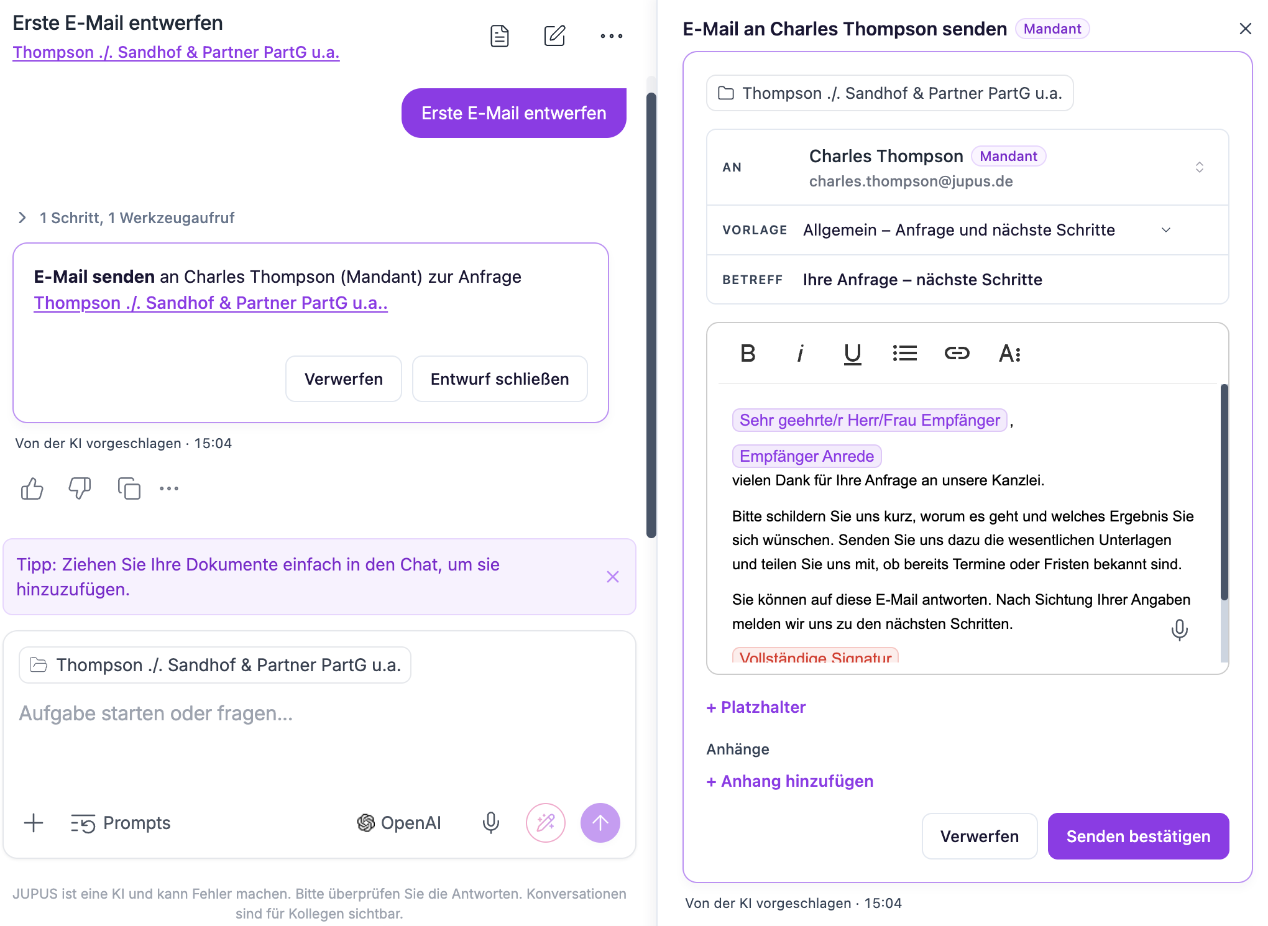The image size is (1268, 926).
Task: Click the thumbs up feedback icon
Action: click(x=32, y=488)
